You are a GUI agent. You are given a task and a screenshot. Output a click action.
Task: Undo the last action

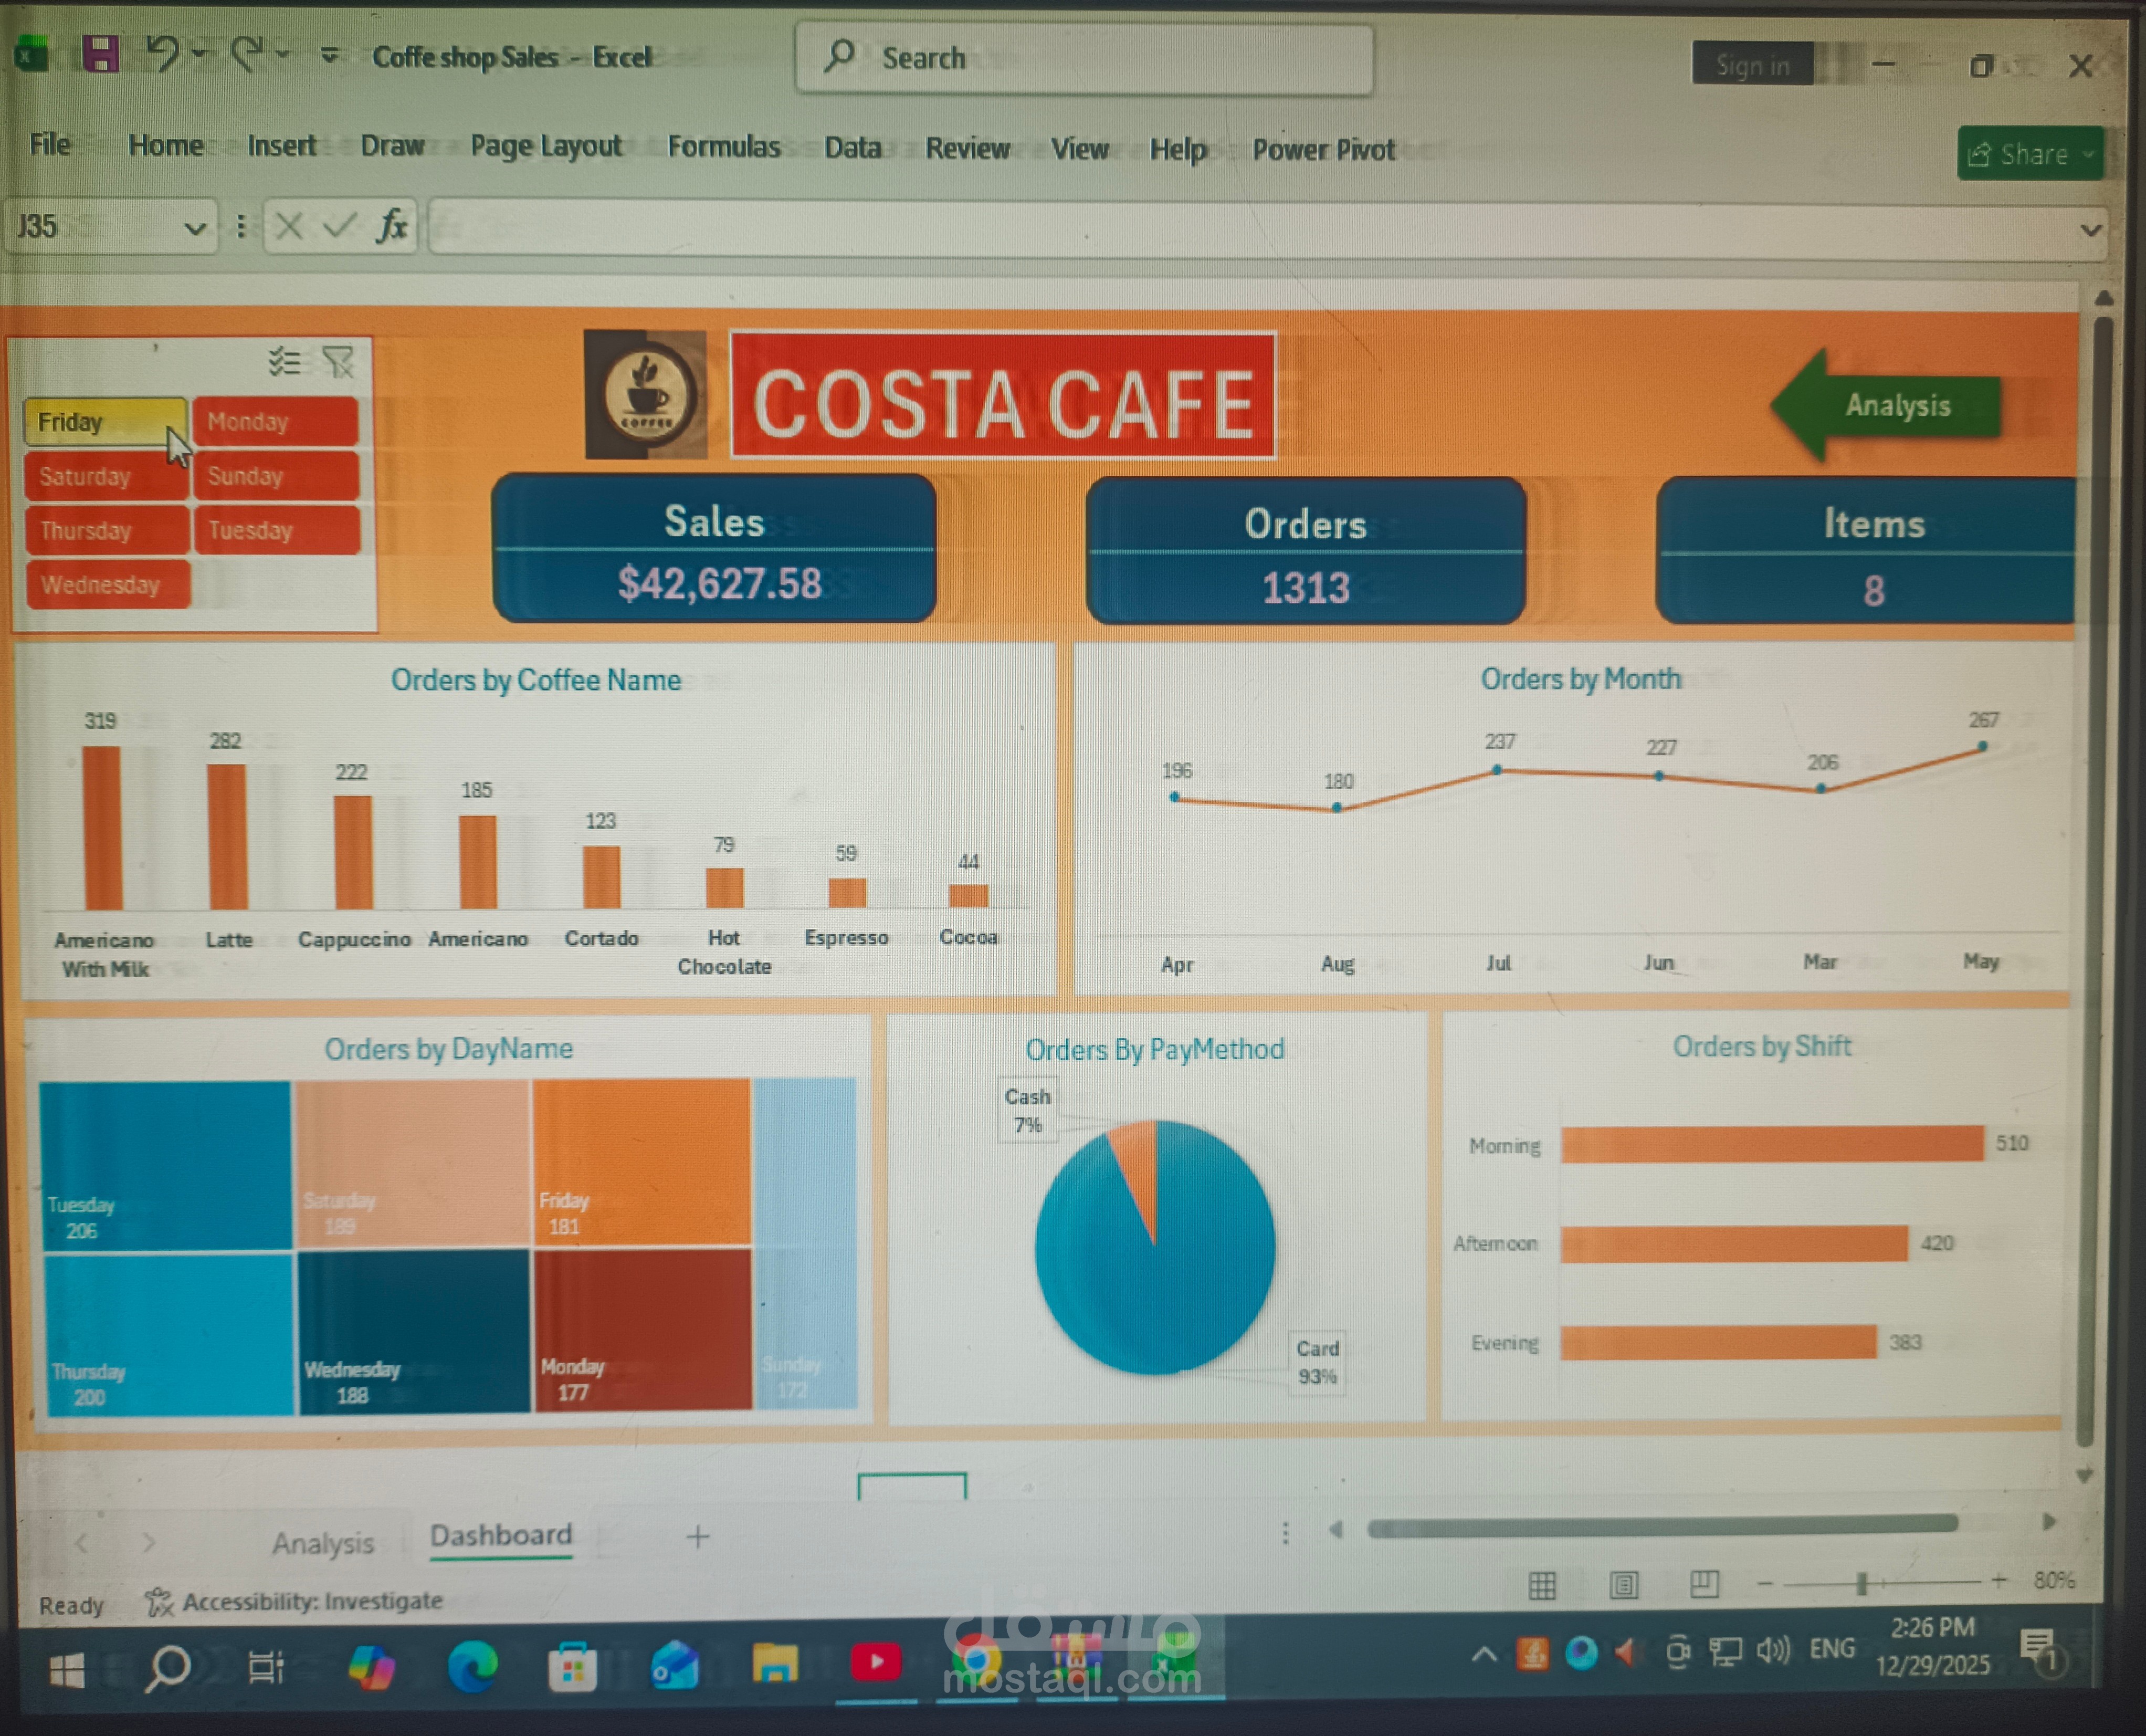pyautogui.click(x=163, y=53)
